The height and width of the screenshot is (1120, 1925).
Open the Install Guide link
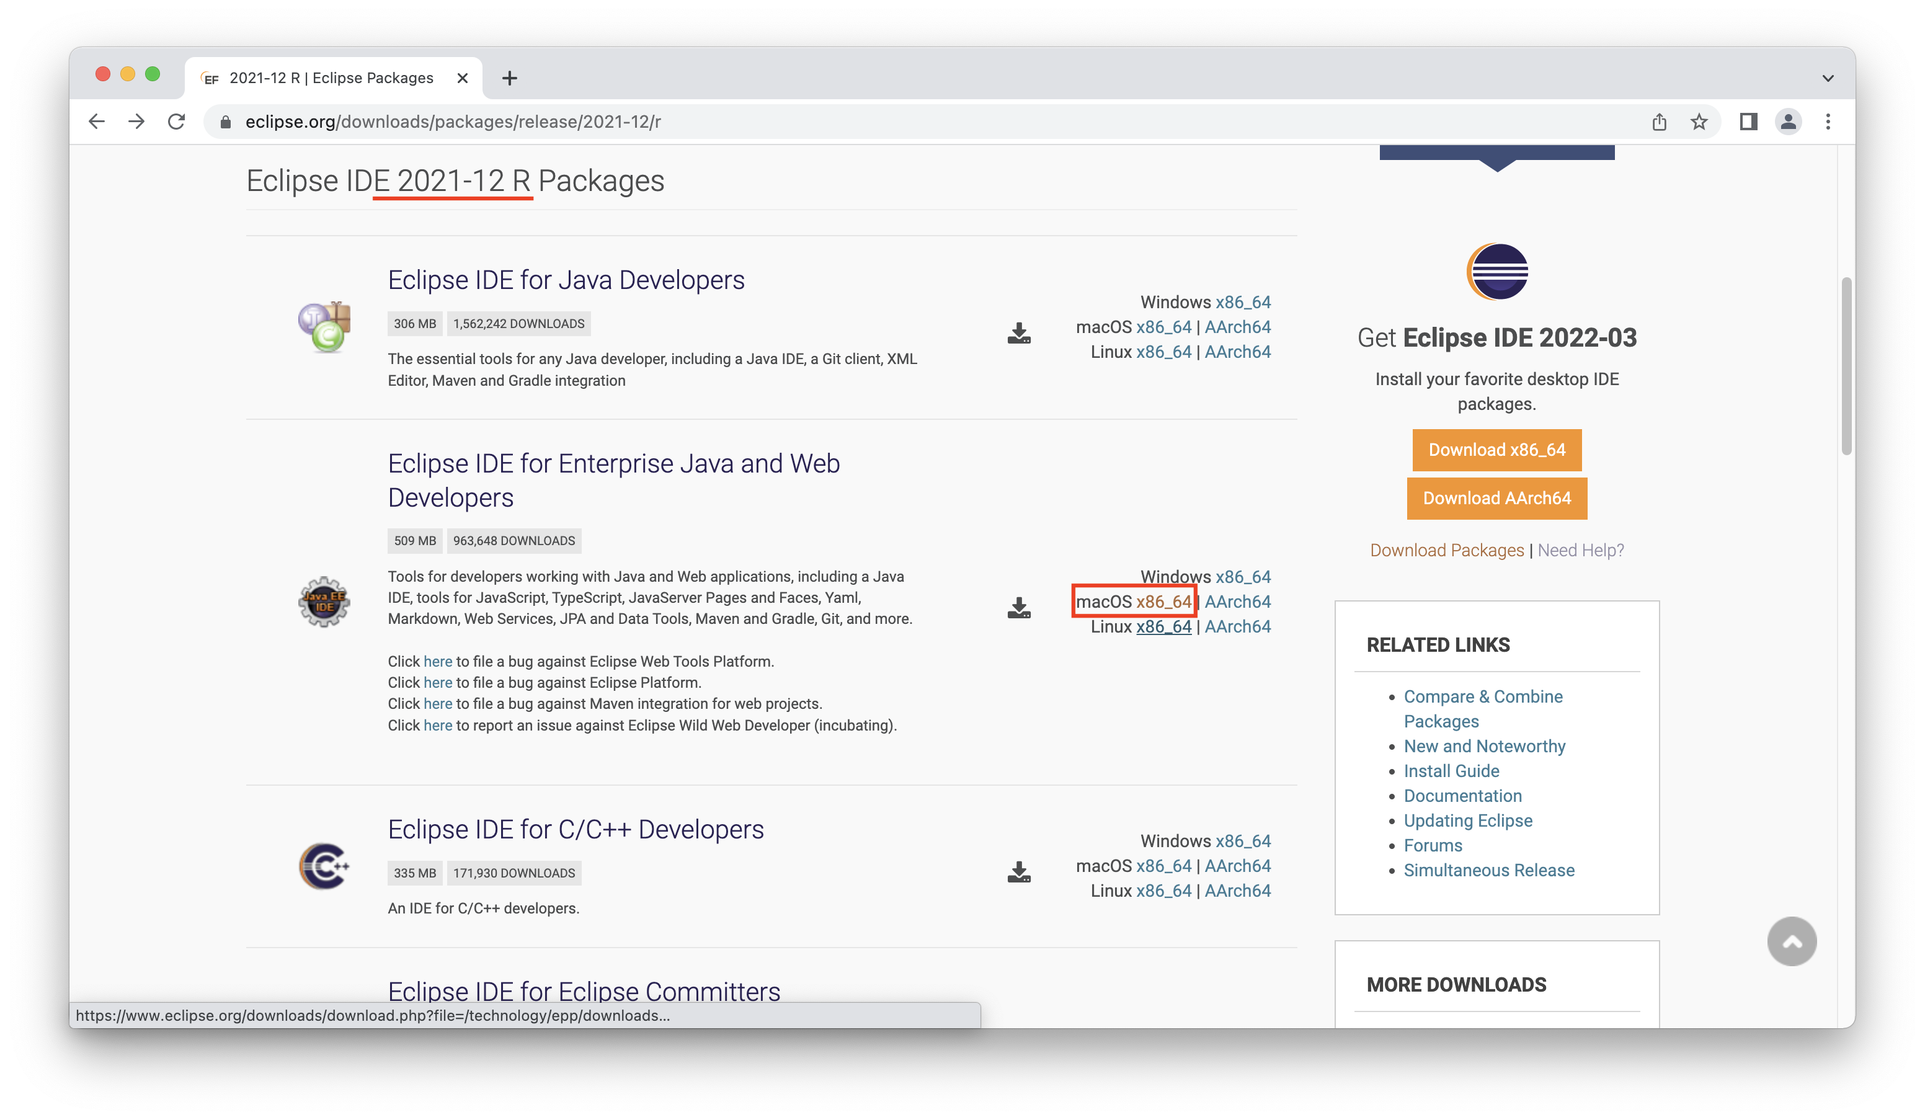click(x=1451, y=771)
